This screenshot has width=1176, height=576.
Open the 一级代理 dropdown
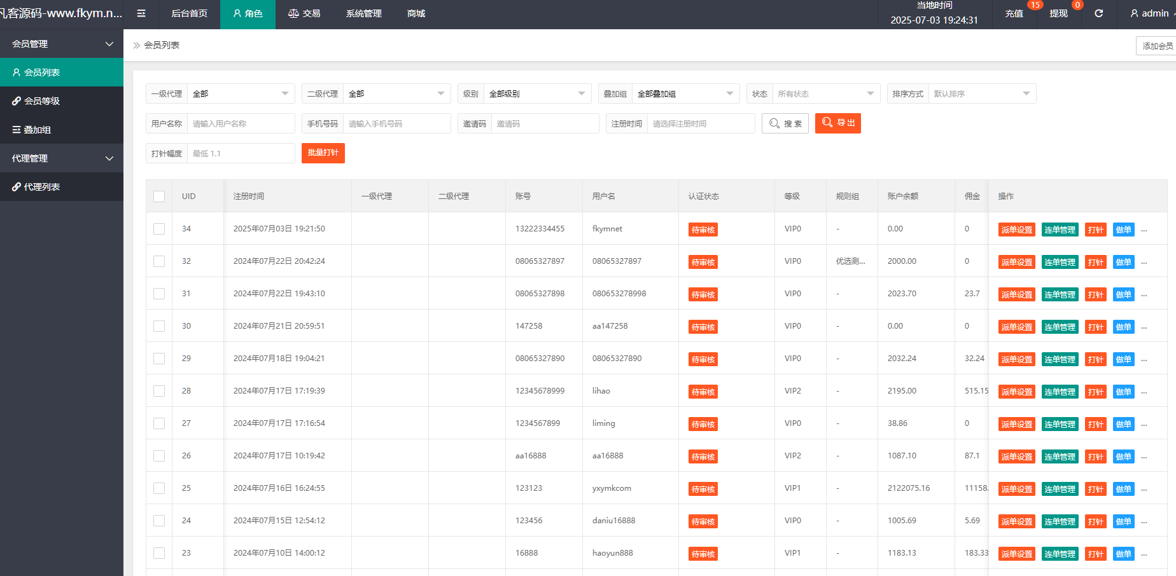[x=241, y=93]
